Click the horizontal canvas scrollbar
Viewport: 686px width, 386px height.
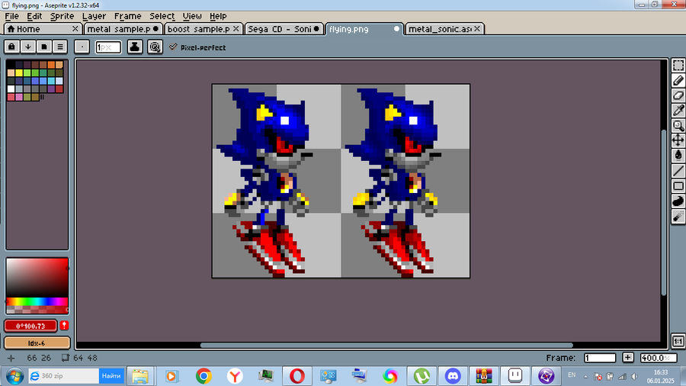pos(386,346)
